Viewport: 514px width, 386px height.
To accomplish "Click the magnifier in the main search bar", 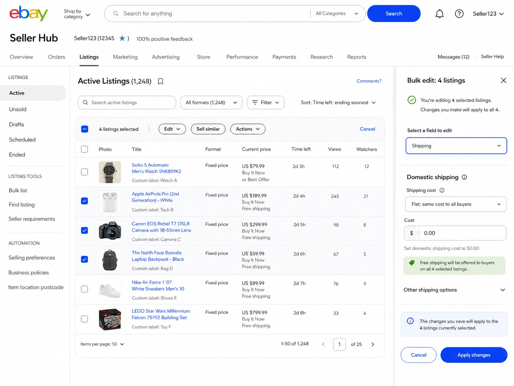I will pos(116,14).
